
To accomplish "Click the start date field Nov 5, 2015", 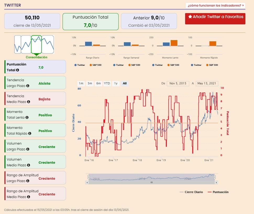I will [x=178, y=84].
